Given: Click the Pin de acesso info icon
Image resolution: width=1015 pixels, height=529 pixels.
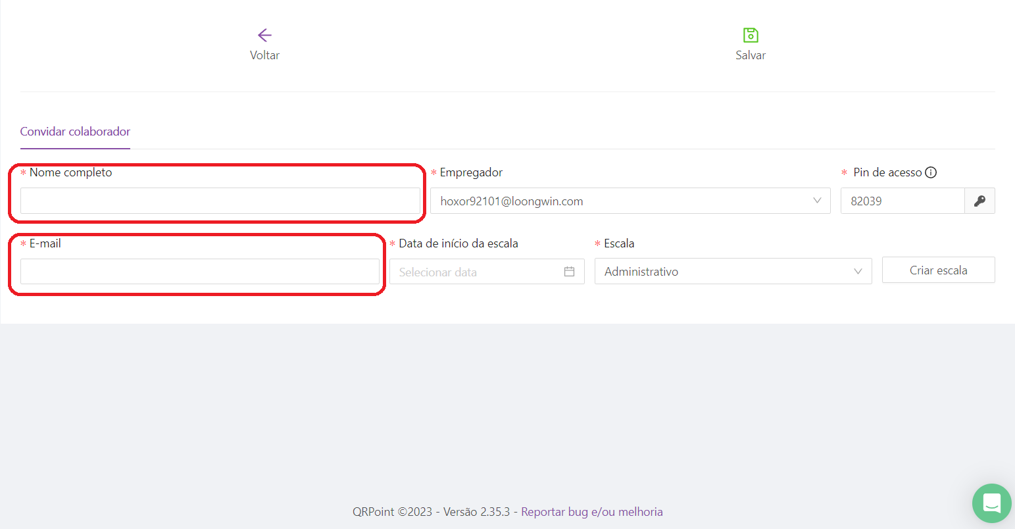Looking at the screenshot, I should point(931,172).
